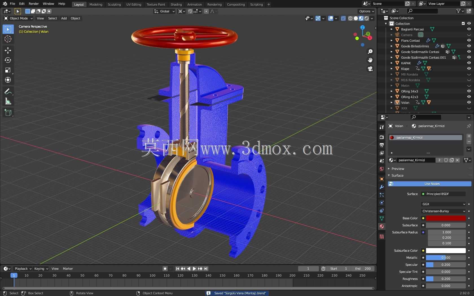The width and height of the screenshot is (474, 296).
Task: Hide the ORing 34x3 object
Action: point(469,91)
